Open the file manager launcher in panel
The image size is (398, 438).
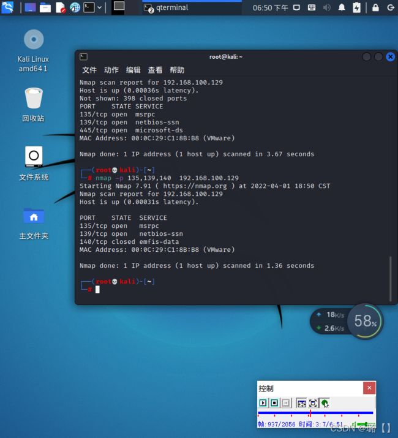[45, 7]
